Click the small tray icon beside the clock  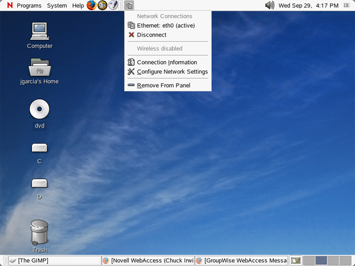click(347, 5)
